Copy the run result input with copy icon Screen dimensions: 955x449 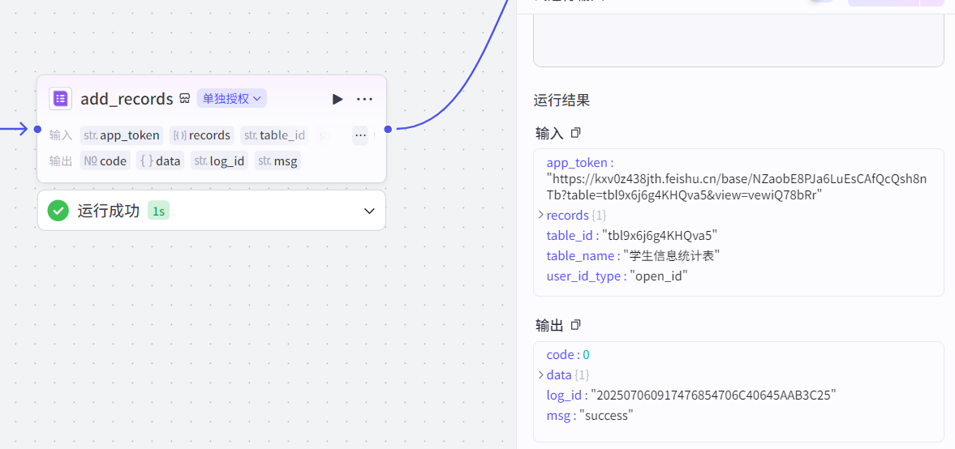pyautogui.click(x=576, y=132)
